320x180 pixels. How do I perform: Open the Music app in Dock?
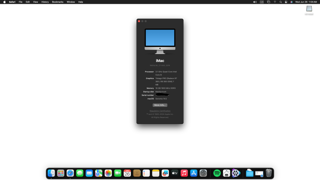coord(184,173)
